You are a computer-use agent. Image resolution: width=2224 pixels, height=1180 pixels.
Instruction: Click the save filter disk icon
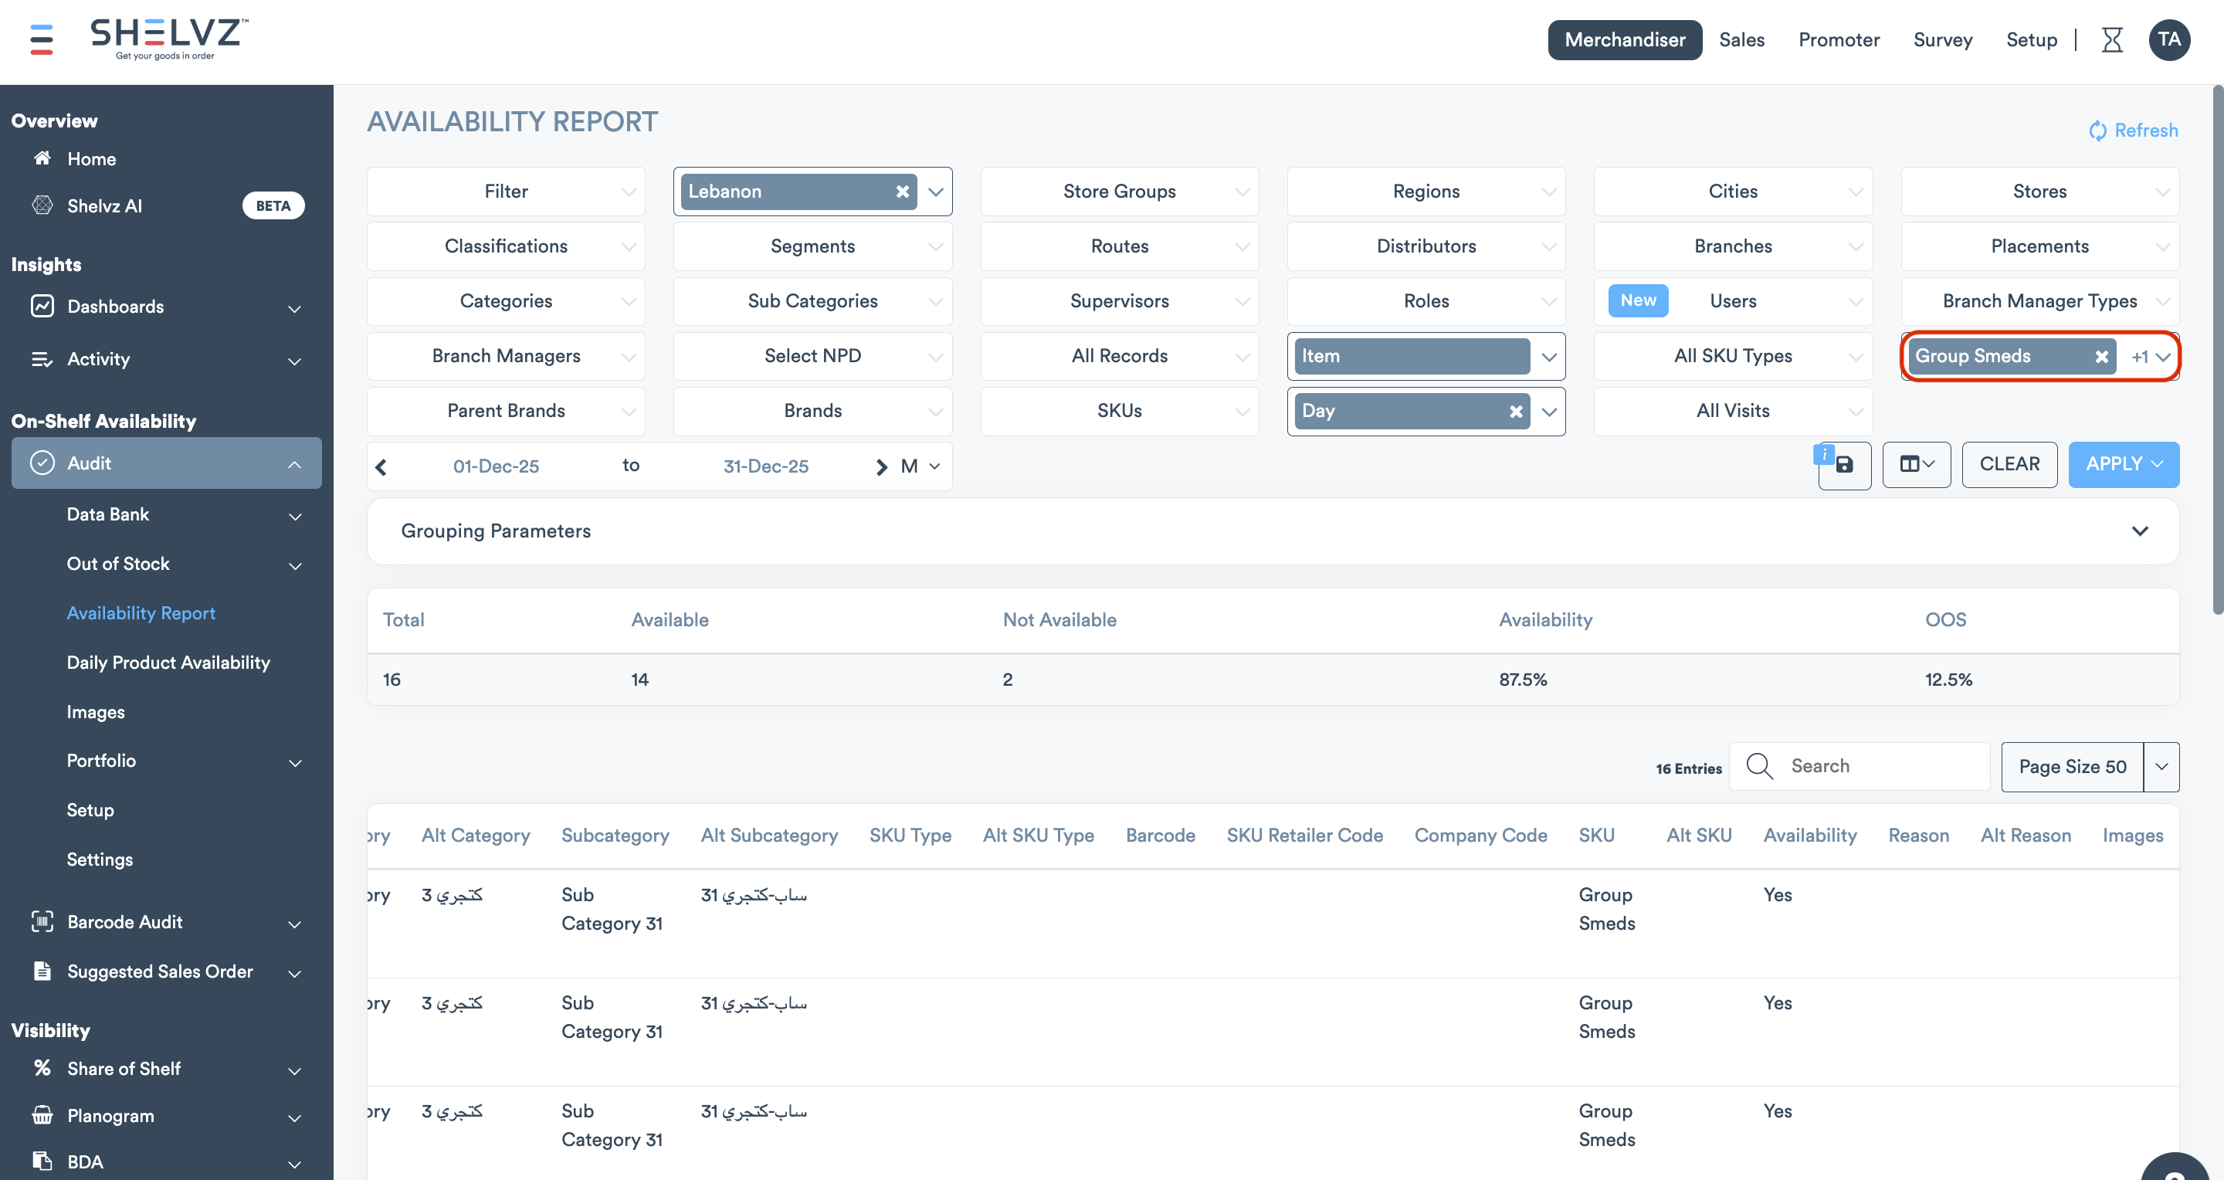tap(1844, 465)
